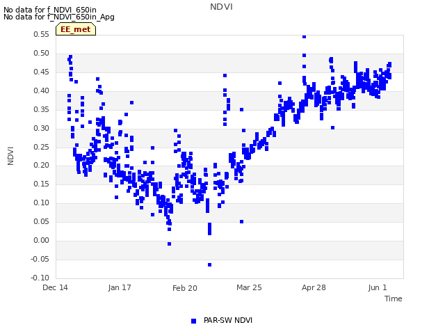445x334 pixels.
Task: Click the blue PAR-SW NDVI legend marker
Action: click(193, 321)
